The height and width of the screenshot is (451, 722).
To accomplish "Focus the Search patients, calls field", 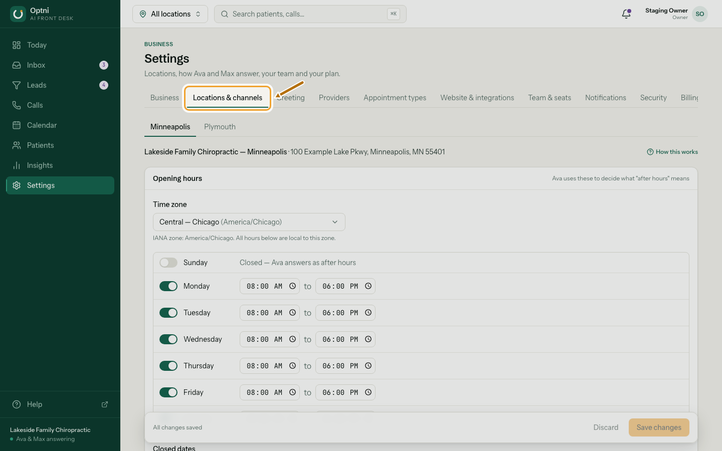I will coord(310,14).
